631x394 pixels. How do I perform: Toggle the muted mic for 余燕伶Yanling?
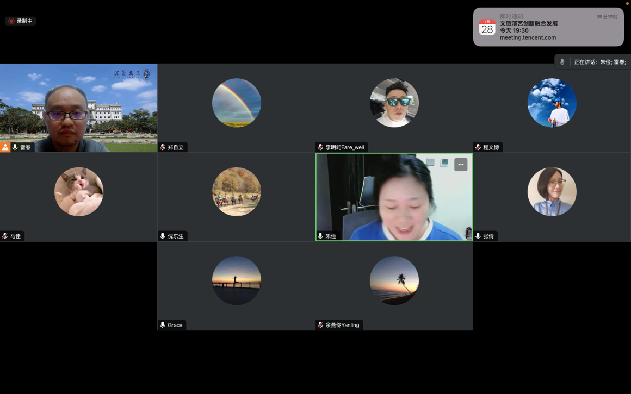pos(320,325)
